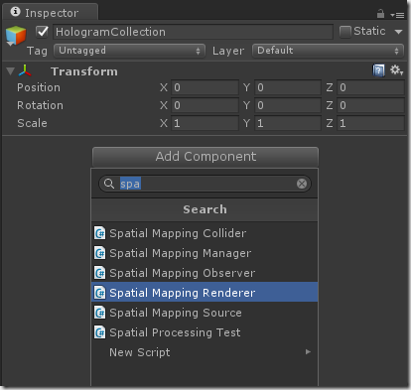Click the Spatial Mapping Renderer script icon
411x390 pixels.
[99, 293]
